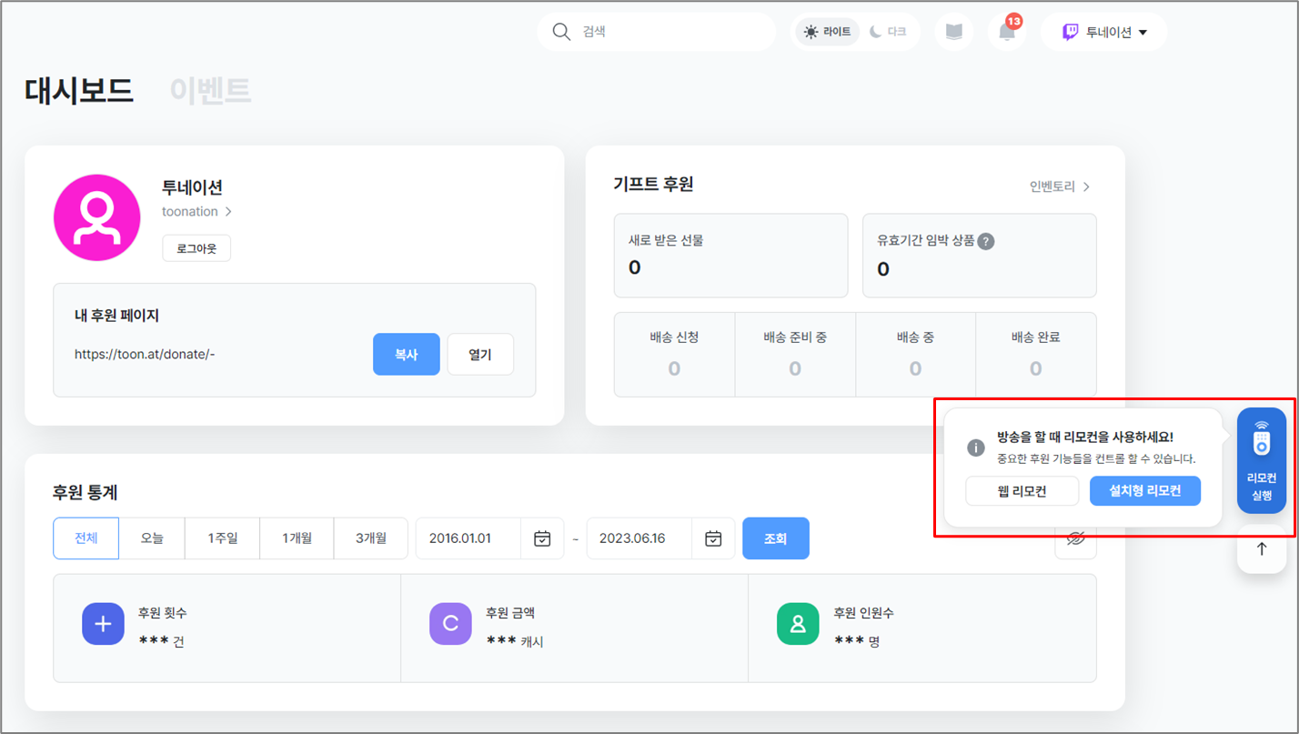1299x734 pixels.
Task: Click the green person icon for 후원 인원수
Action: pyautogui.click(x=798, y=624)
